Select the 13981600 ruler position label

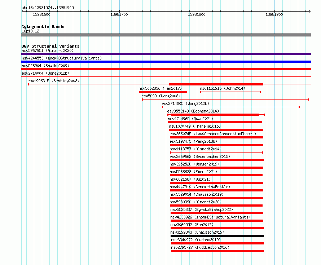pos(41,14)
